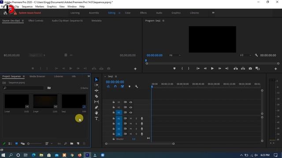Open Seq1 timeline panel menu
Screen dimensions: 282x158
(x=116, y=76)
